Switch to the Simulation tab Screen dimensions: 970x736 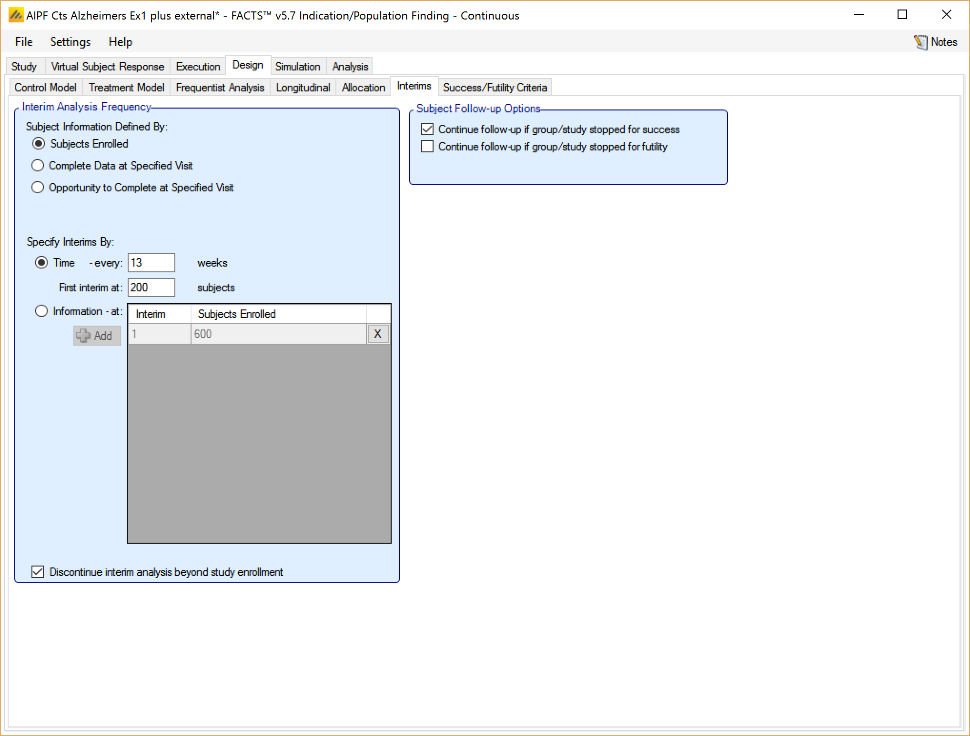pyautogui.click(x=298, y=67)
